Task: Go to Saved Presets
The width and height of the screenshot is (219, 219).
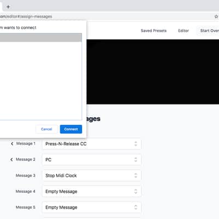Action: click(x=154, y=31)
